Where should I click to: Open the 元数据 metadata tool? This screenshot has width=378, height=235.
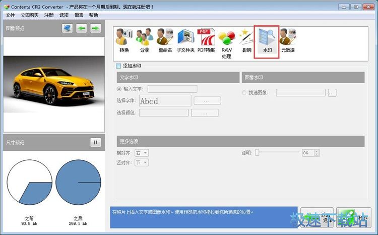click(288, 40)
